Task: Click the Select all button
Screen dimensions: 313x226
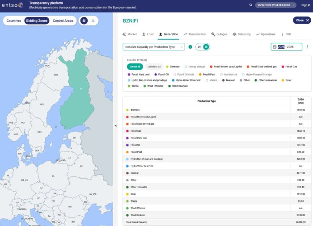Action: (x=135, y=67)
